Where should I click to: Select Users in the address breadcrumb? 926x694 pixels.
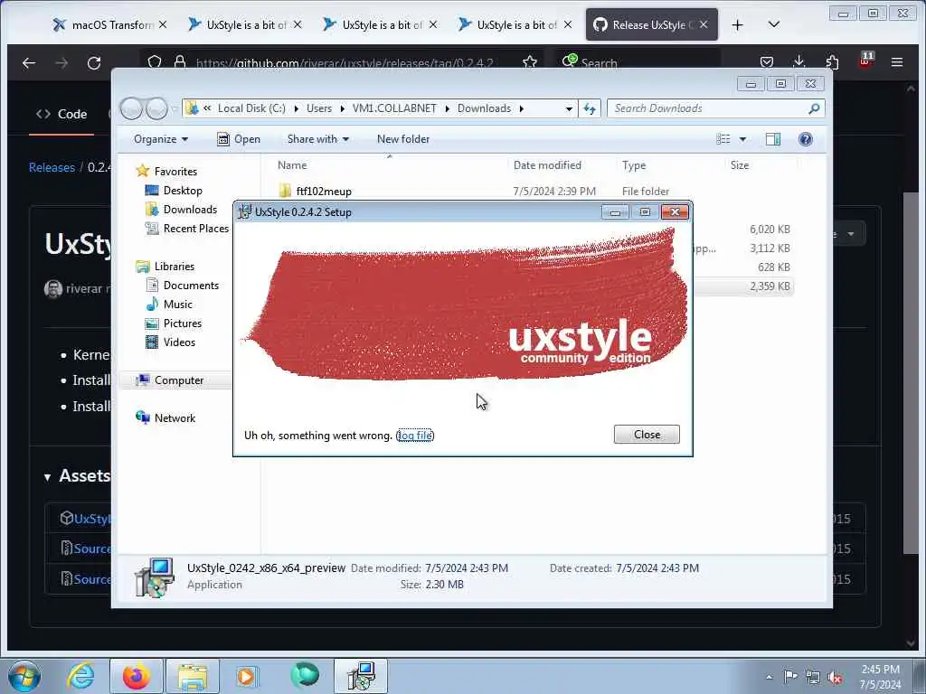click(319, 108)
